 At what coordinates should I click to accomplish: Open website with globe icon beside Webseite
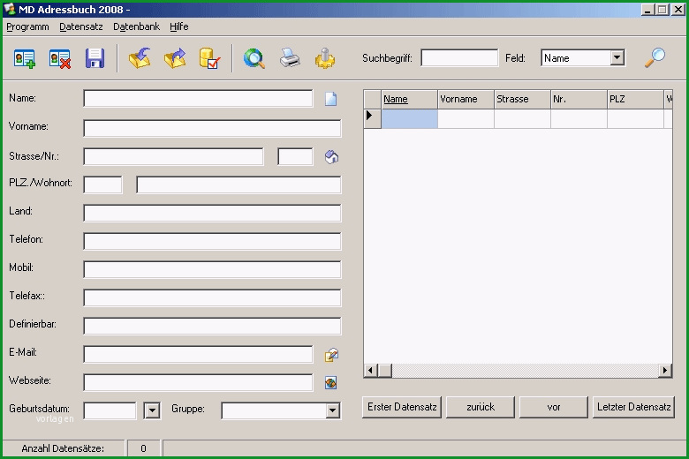(331, 383)
